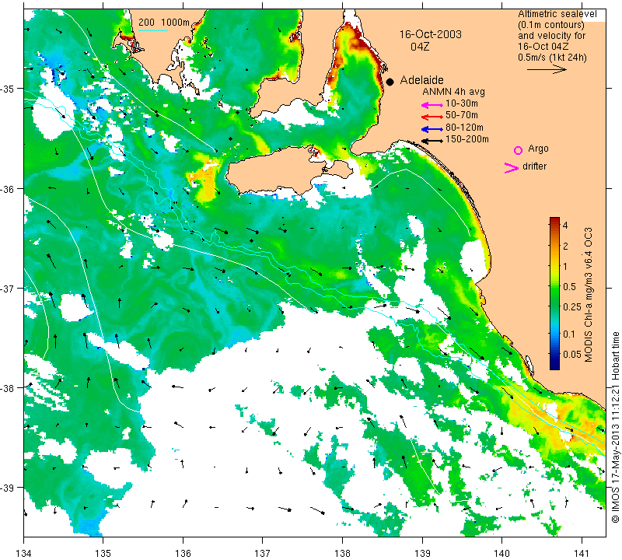622x560 pixels.
Task: Click the 04Z time label under date
Action: click(420, 47)
